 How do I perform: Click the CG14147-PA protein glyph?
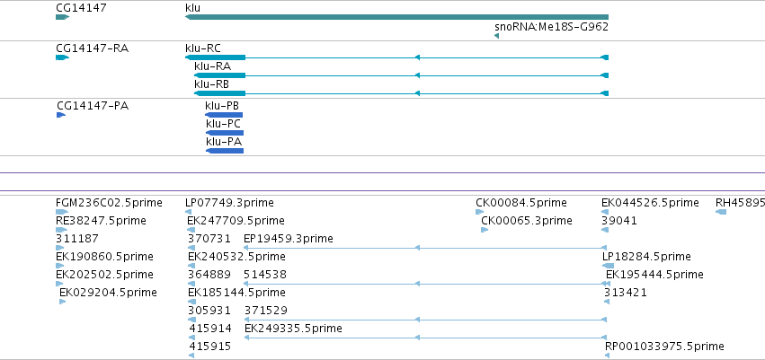point(61,115)
